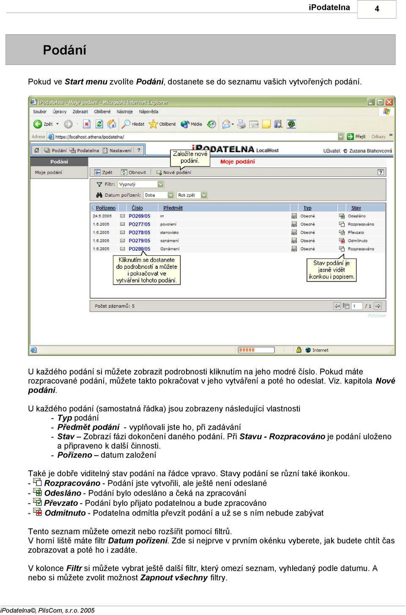The width and height of the screenshot is (406, 615).
Task: Click the question mark in the app menu bar
Action: pos(139,150)
